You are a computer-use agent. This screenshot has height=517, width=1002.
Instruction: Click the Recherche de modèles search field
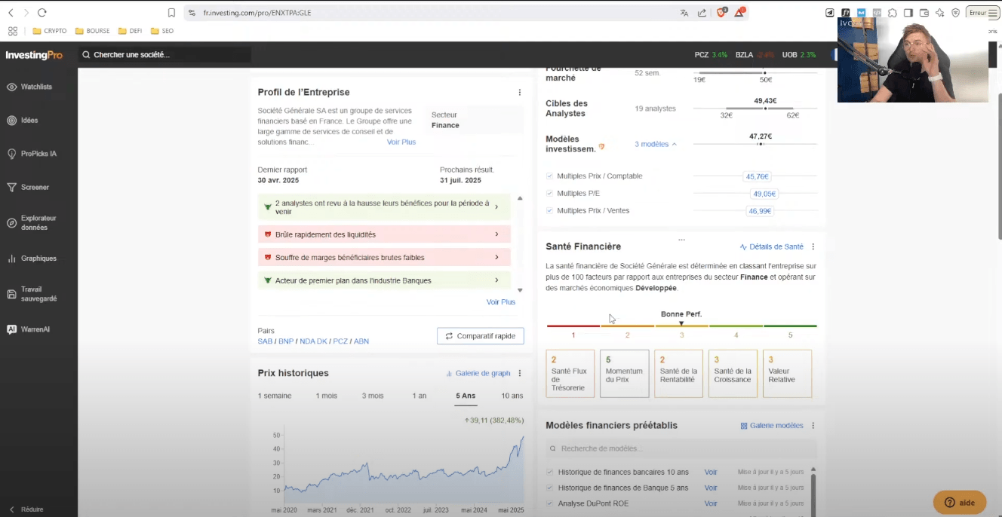(681, 448)
